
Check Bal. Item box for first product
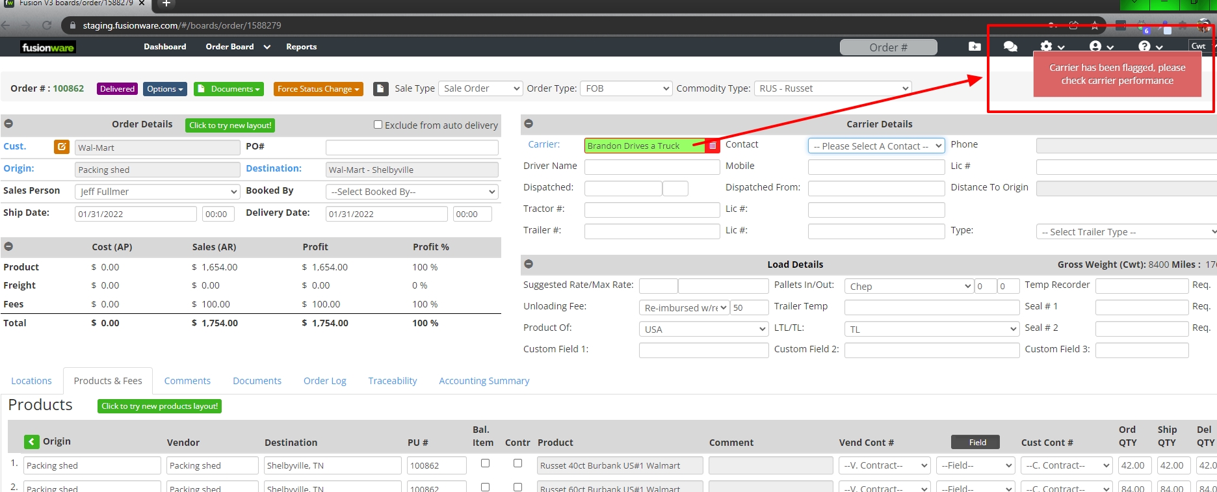tap(485, 463)
